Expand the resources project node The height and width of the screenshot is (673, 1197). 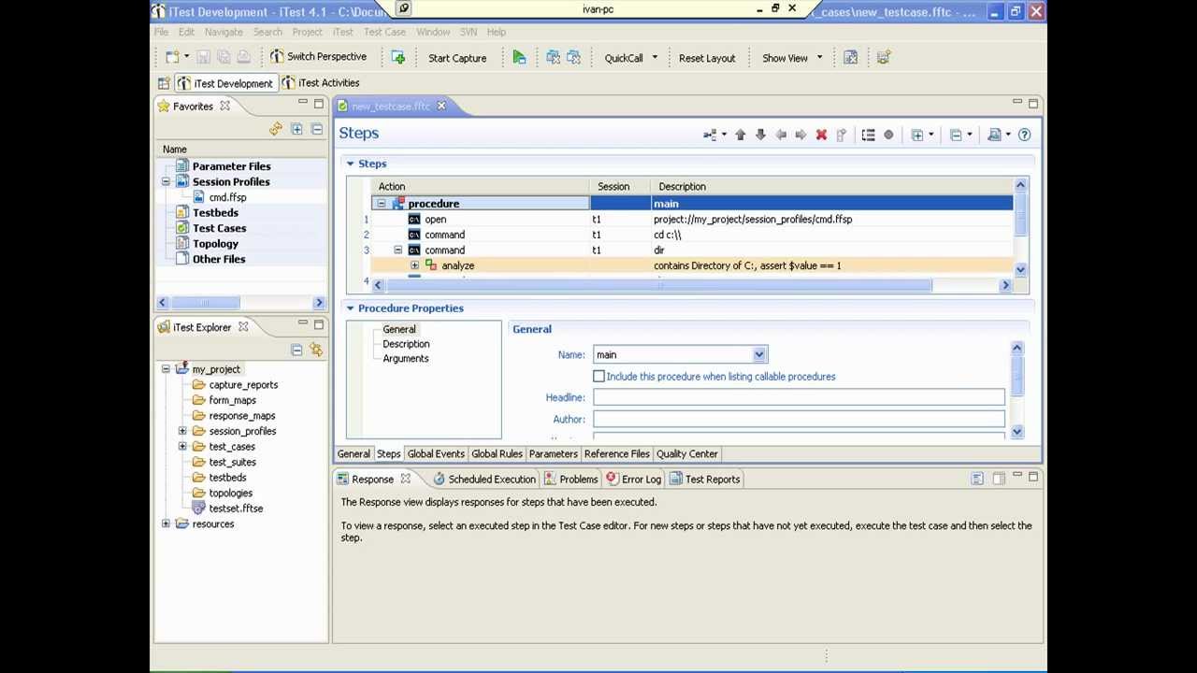click(x=166, y=523)
